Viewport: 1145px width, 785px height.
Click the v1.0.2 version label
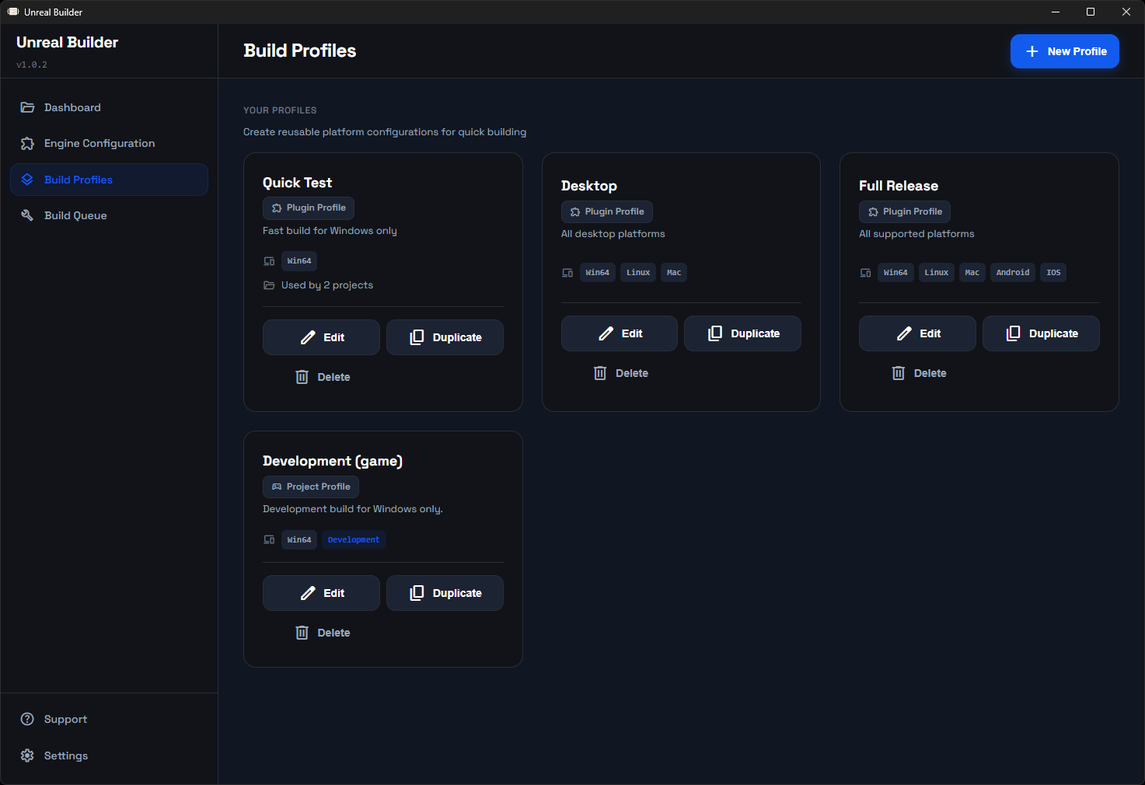(32, 65)
